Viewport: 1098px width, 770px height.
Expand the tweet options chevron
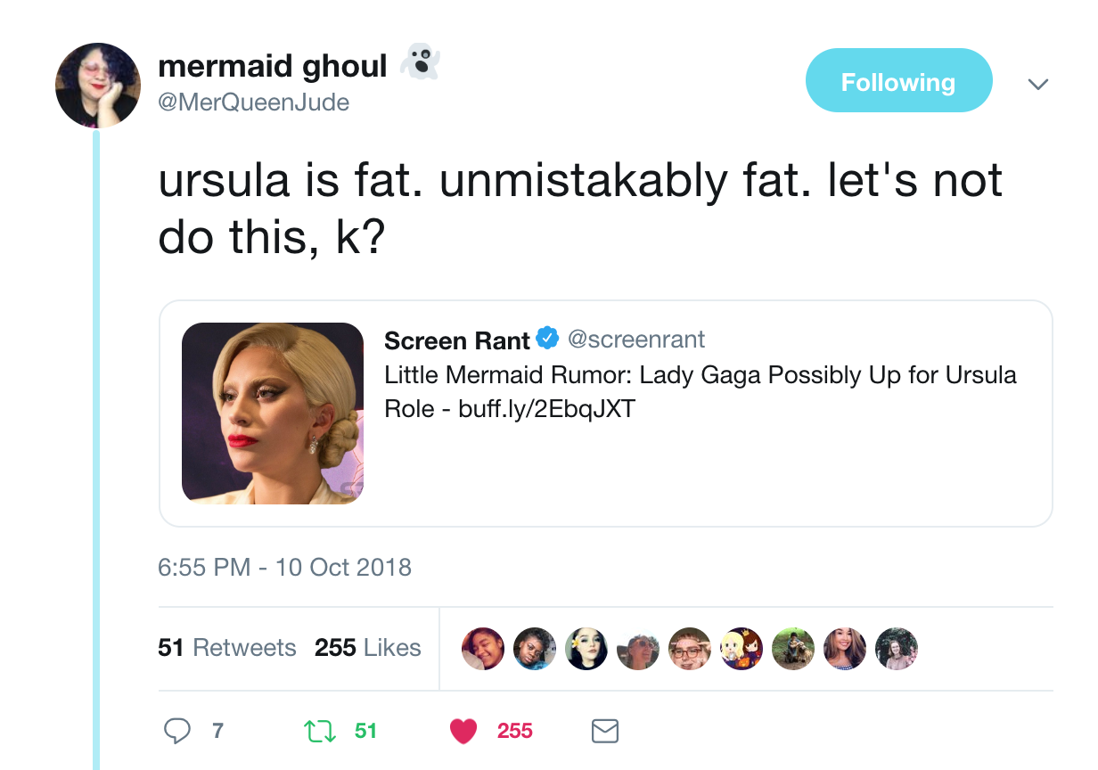point(1037,85)
